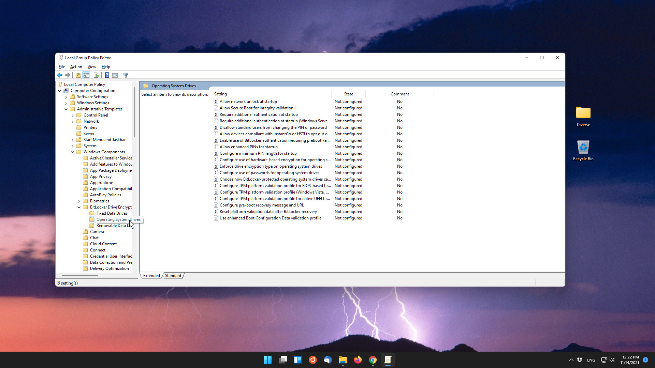The width and height of the screenshot is (655, 368).
Task: Collapse Windows Components node
Action: coord(73,152)
